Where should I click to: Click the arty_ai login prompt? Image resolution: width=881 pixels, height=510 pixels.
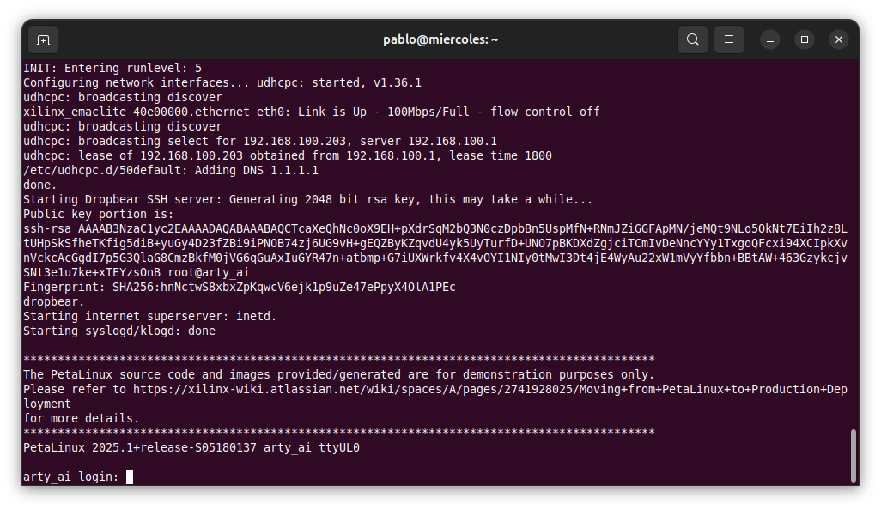[69, 476]
